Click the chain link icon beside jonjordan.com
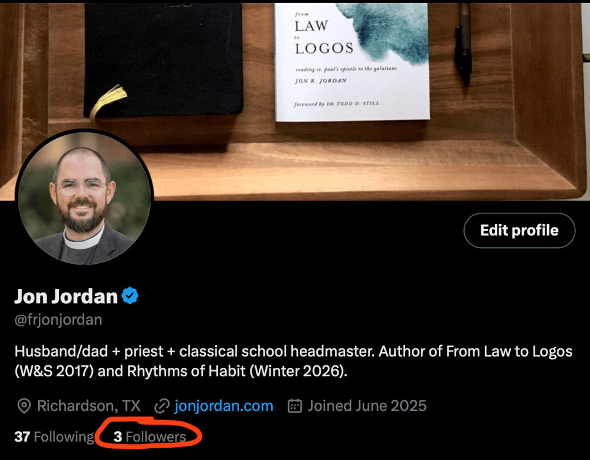The width and height of the screenshot is (590, 460). pos(162,406)
